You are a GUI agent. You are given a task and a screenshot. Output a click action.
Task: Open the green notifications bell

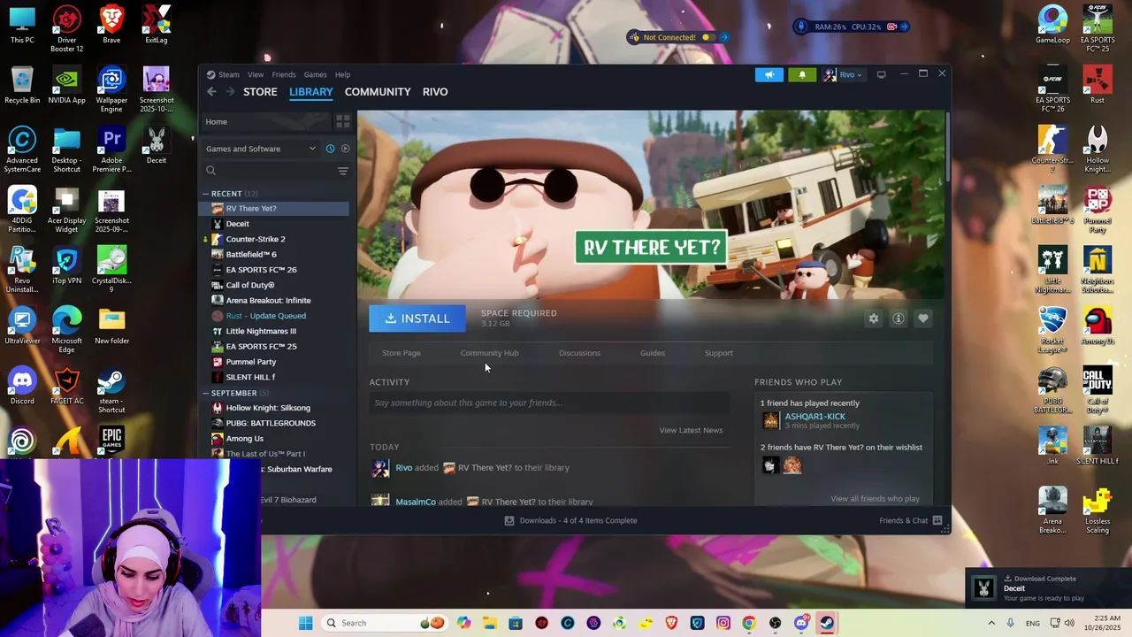pos(802,75)
